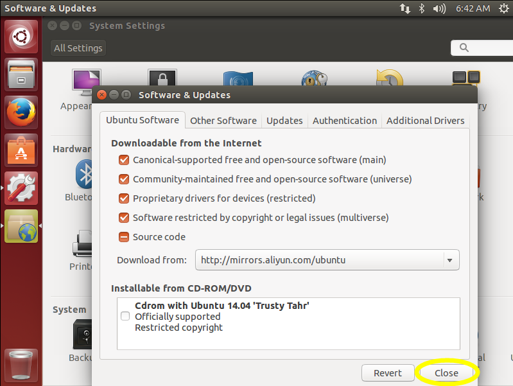Launch Firefox from the launcher

(21, 112)
